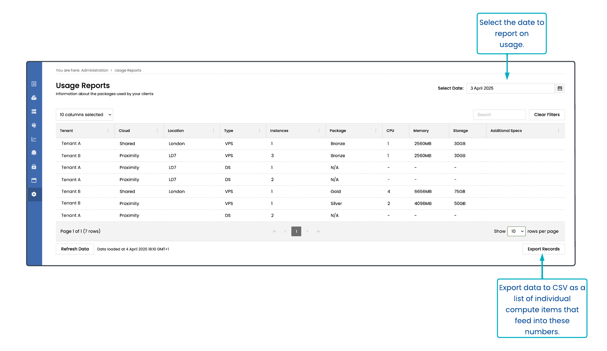Click the server rack sidebar icon

(34, 111)
